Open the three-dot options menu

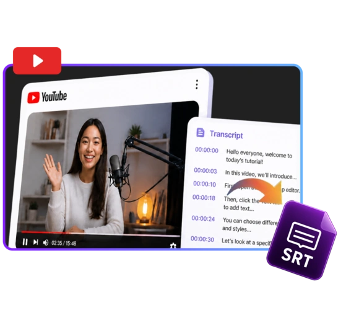pyautogui.click(x=197, y=84)
